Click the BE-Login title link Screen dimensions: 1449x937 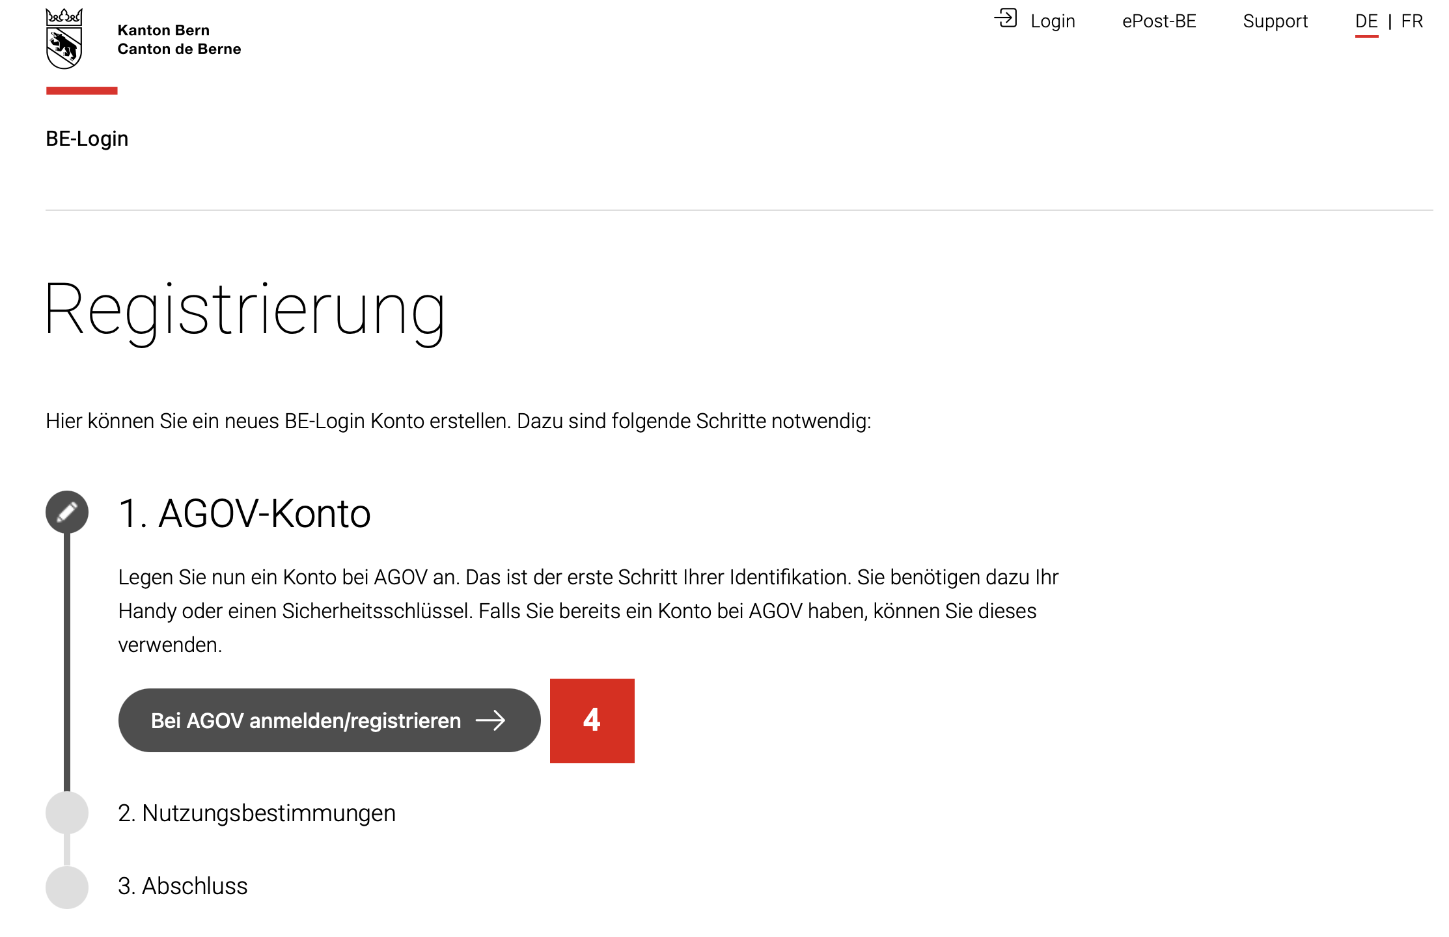87,139
